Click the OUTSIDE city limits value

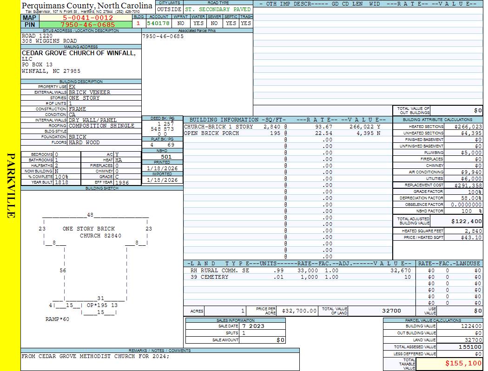point(169,9)
